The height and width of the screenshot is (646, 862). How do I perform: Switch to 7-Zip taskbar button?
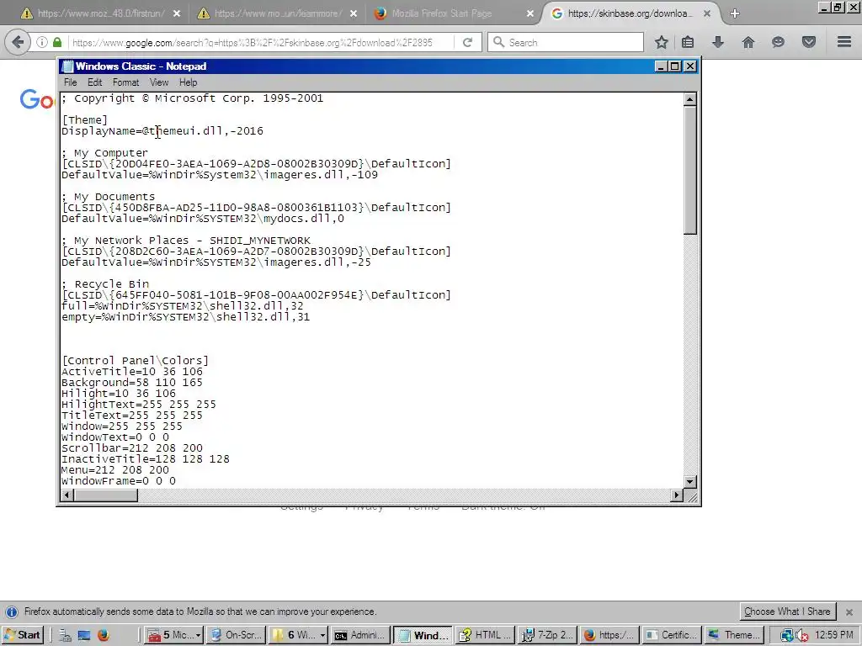(x=548, y=635)
